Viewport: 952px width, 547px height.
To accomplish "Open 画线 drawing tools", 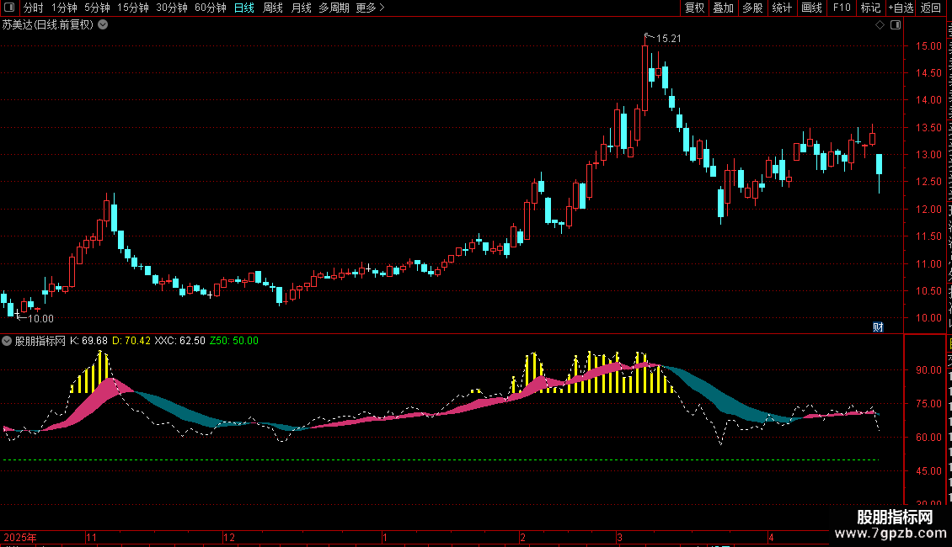I will click(x=812, y=8).
